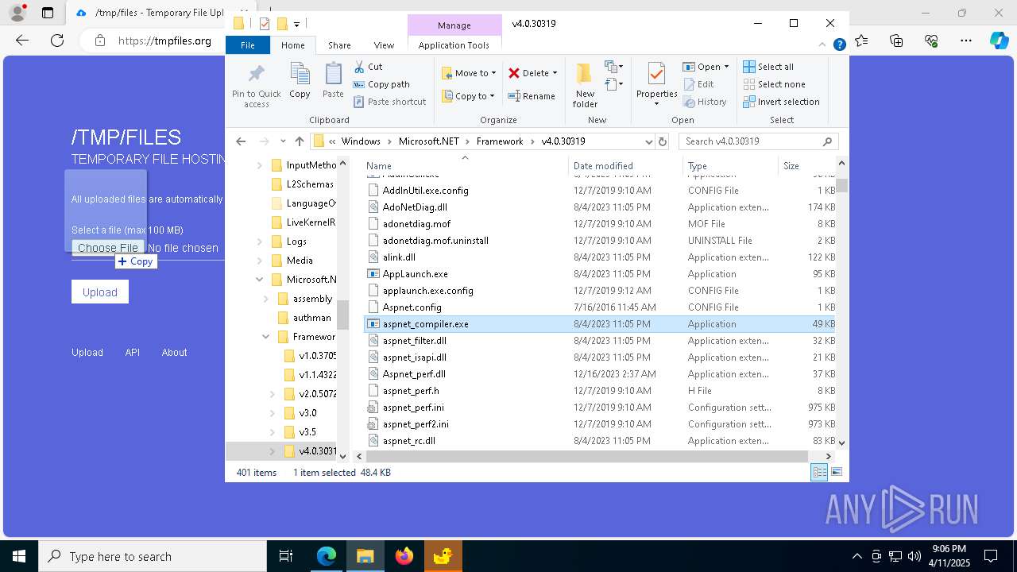Collapse the Framework tree node

[x=266, y=337]
